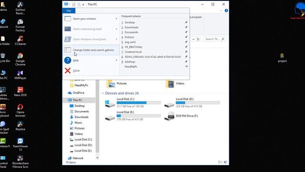Open NeedMyPc frequent place
Screen dimensions: 305x172
tap(131, 66)
